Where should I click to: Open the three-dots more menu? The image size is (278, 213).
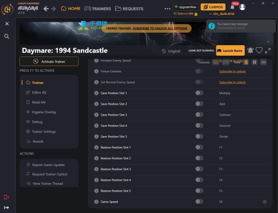167,9
